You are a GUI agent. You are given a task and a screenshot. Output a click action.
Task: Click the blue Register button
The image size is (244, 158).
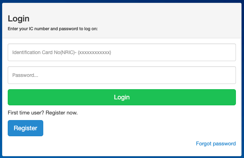point(25,128)
